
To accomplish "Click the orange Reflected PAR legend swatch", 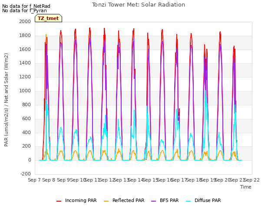I will click(x=106, y=201).
